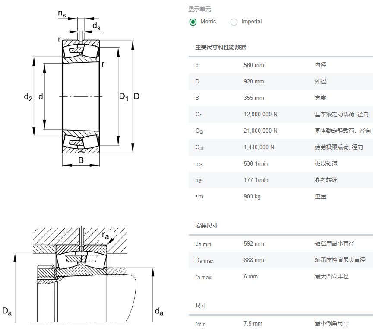Click the 安装尺寸 section heading
Viewport: 373px width, 332px height.
click(206, 226)
